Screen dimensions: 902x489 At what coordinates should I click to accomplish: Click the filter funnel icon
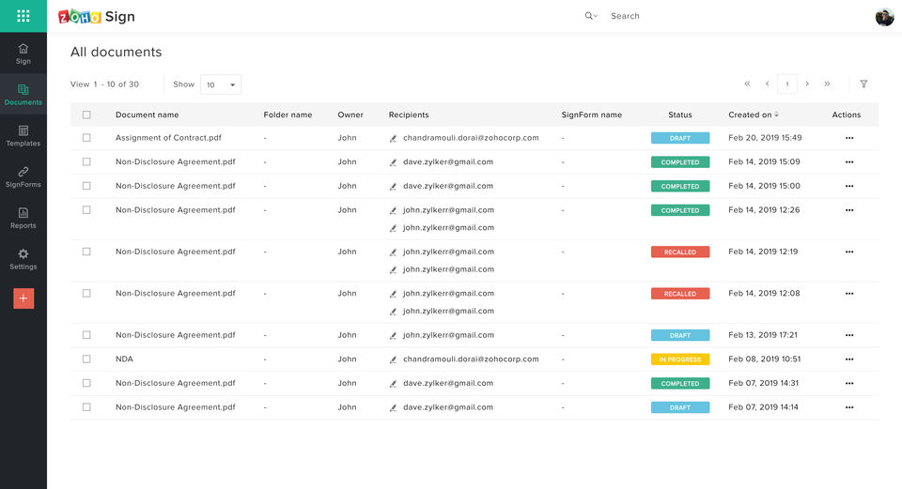[863, 84]
